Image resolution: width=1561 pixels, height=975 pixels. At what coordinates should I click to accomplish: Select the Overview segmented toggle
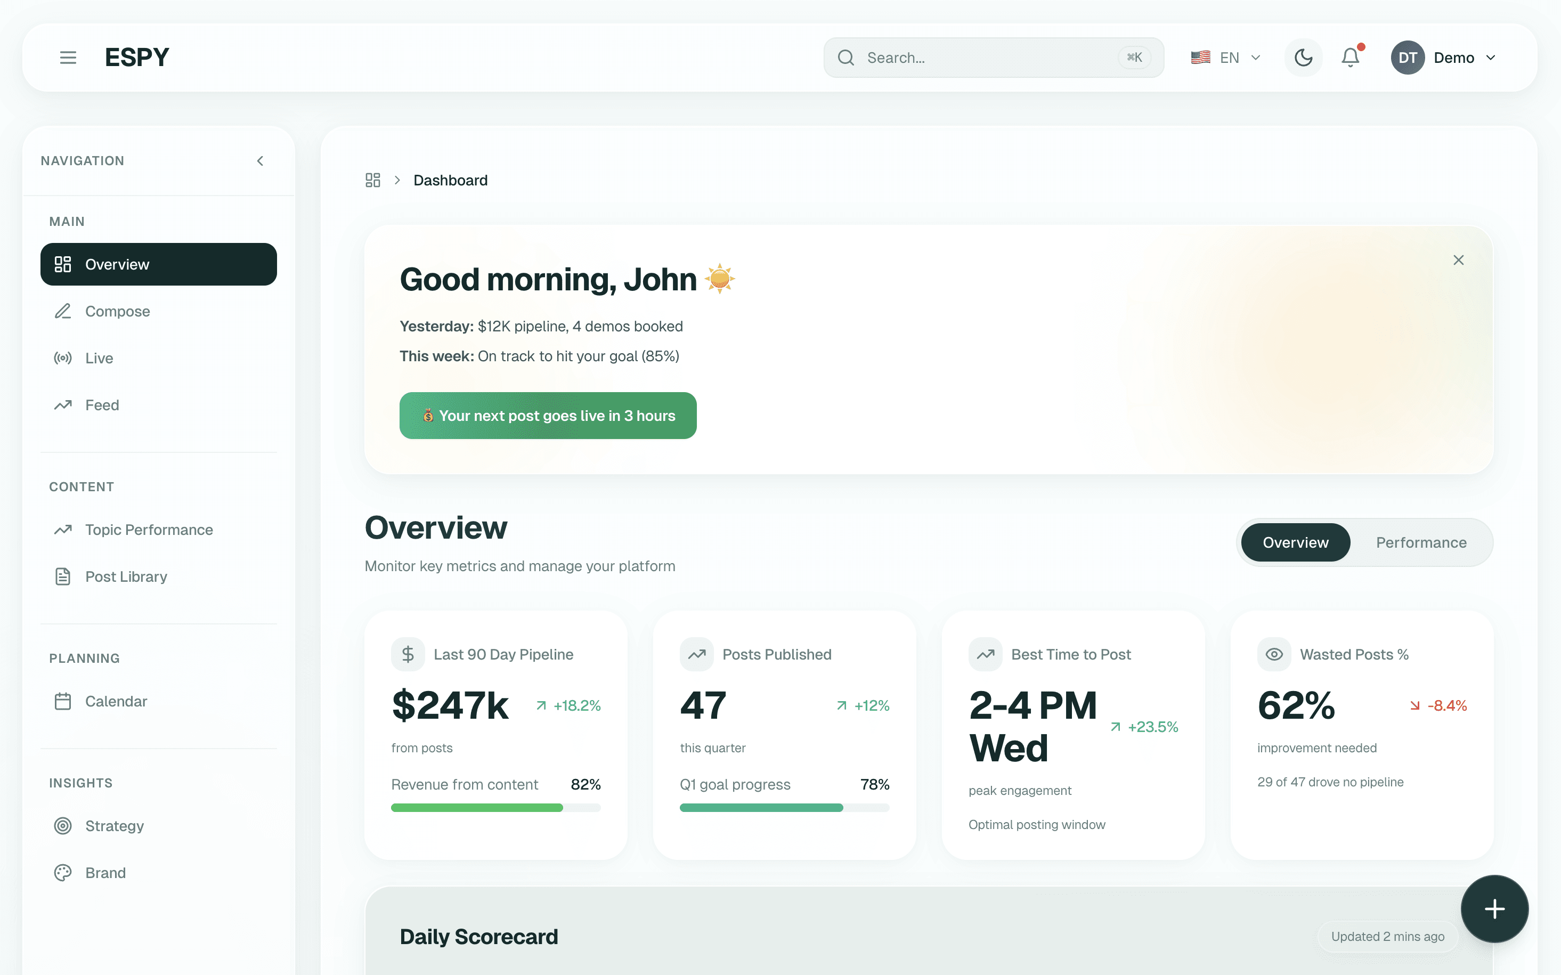coord(1295,542)
